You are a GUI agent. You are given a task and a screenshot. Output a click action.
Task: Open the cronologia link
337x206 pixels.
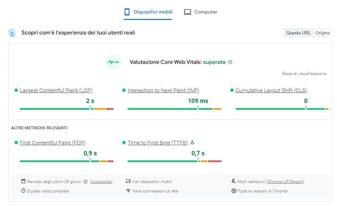coord(102,181)
